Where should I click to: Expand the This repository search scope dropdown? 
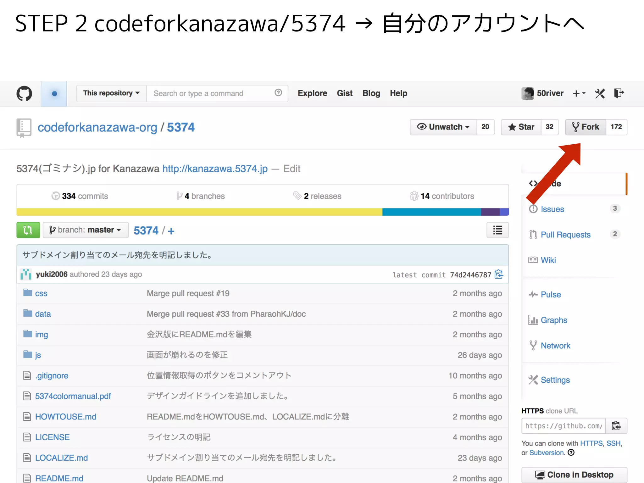[x=111, y=93]
